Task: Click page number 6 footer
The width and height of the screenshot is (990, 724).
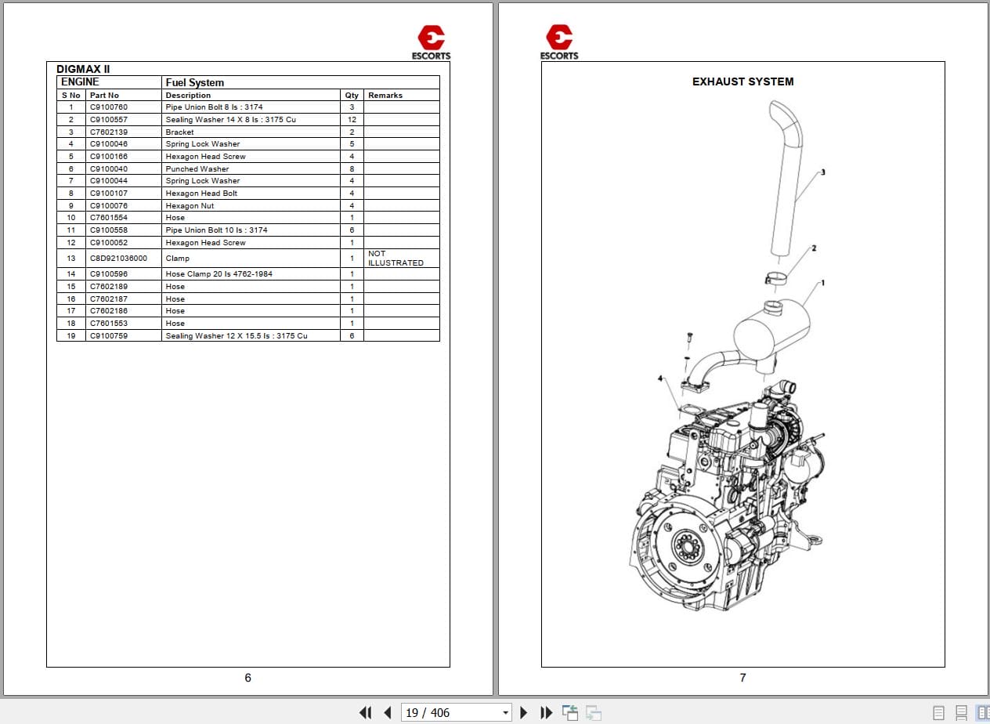Action: (247, 678)
